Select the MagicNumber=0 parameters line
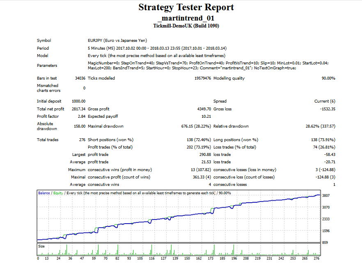The image size is (362, 263). click(x=208, y=63)
